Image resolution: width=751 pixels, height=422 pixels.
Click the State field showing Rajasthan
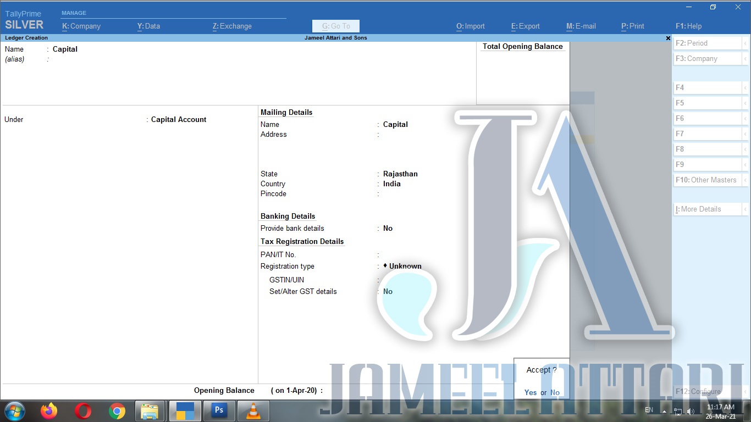[400, 174]
